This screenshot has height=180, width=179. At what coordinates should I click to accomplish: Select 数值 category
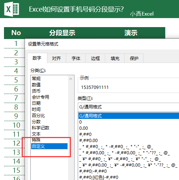50,85
